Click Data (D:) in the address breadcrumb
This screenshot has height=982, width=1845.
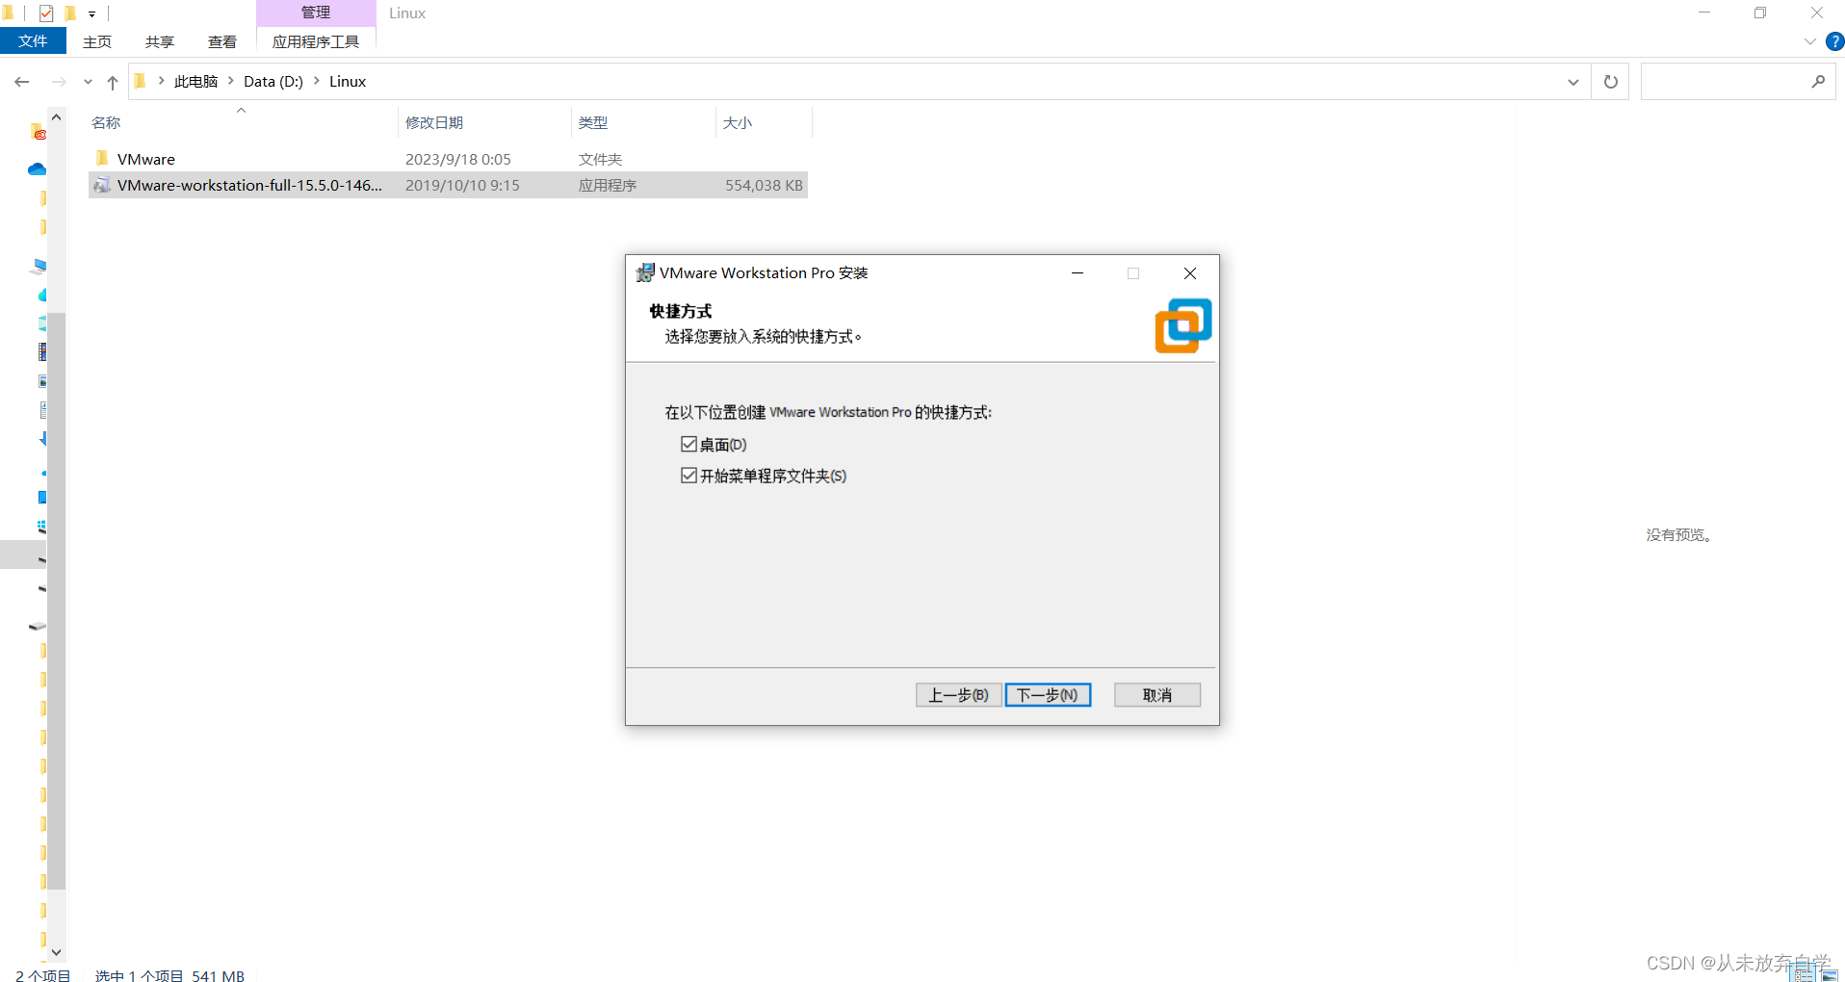[x=273, y=82]
